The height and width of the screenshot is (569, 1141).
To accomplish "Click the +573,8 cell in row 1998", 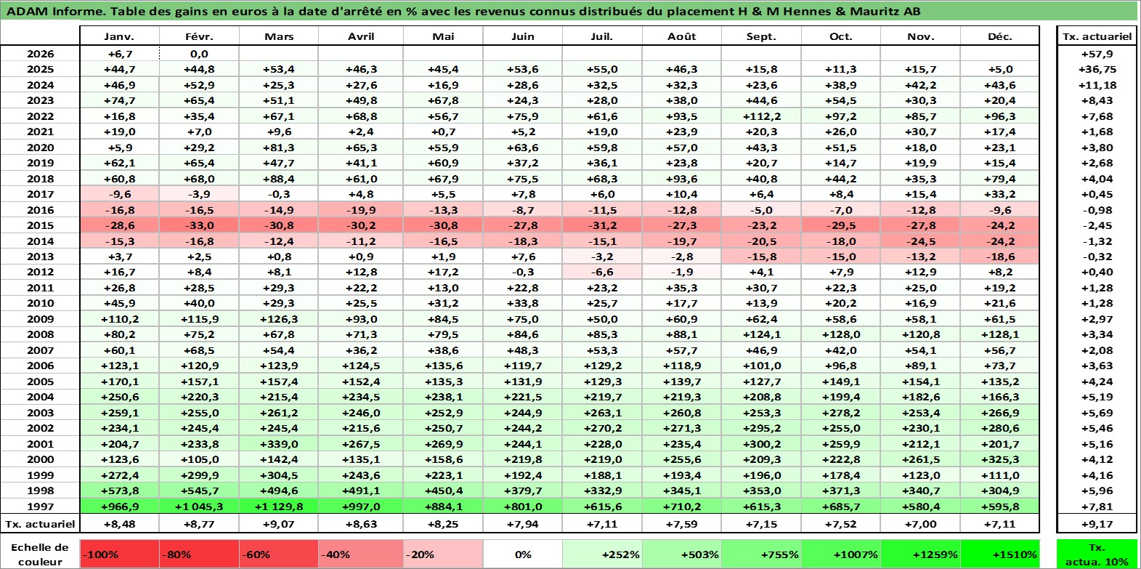I will point(119,491).
